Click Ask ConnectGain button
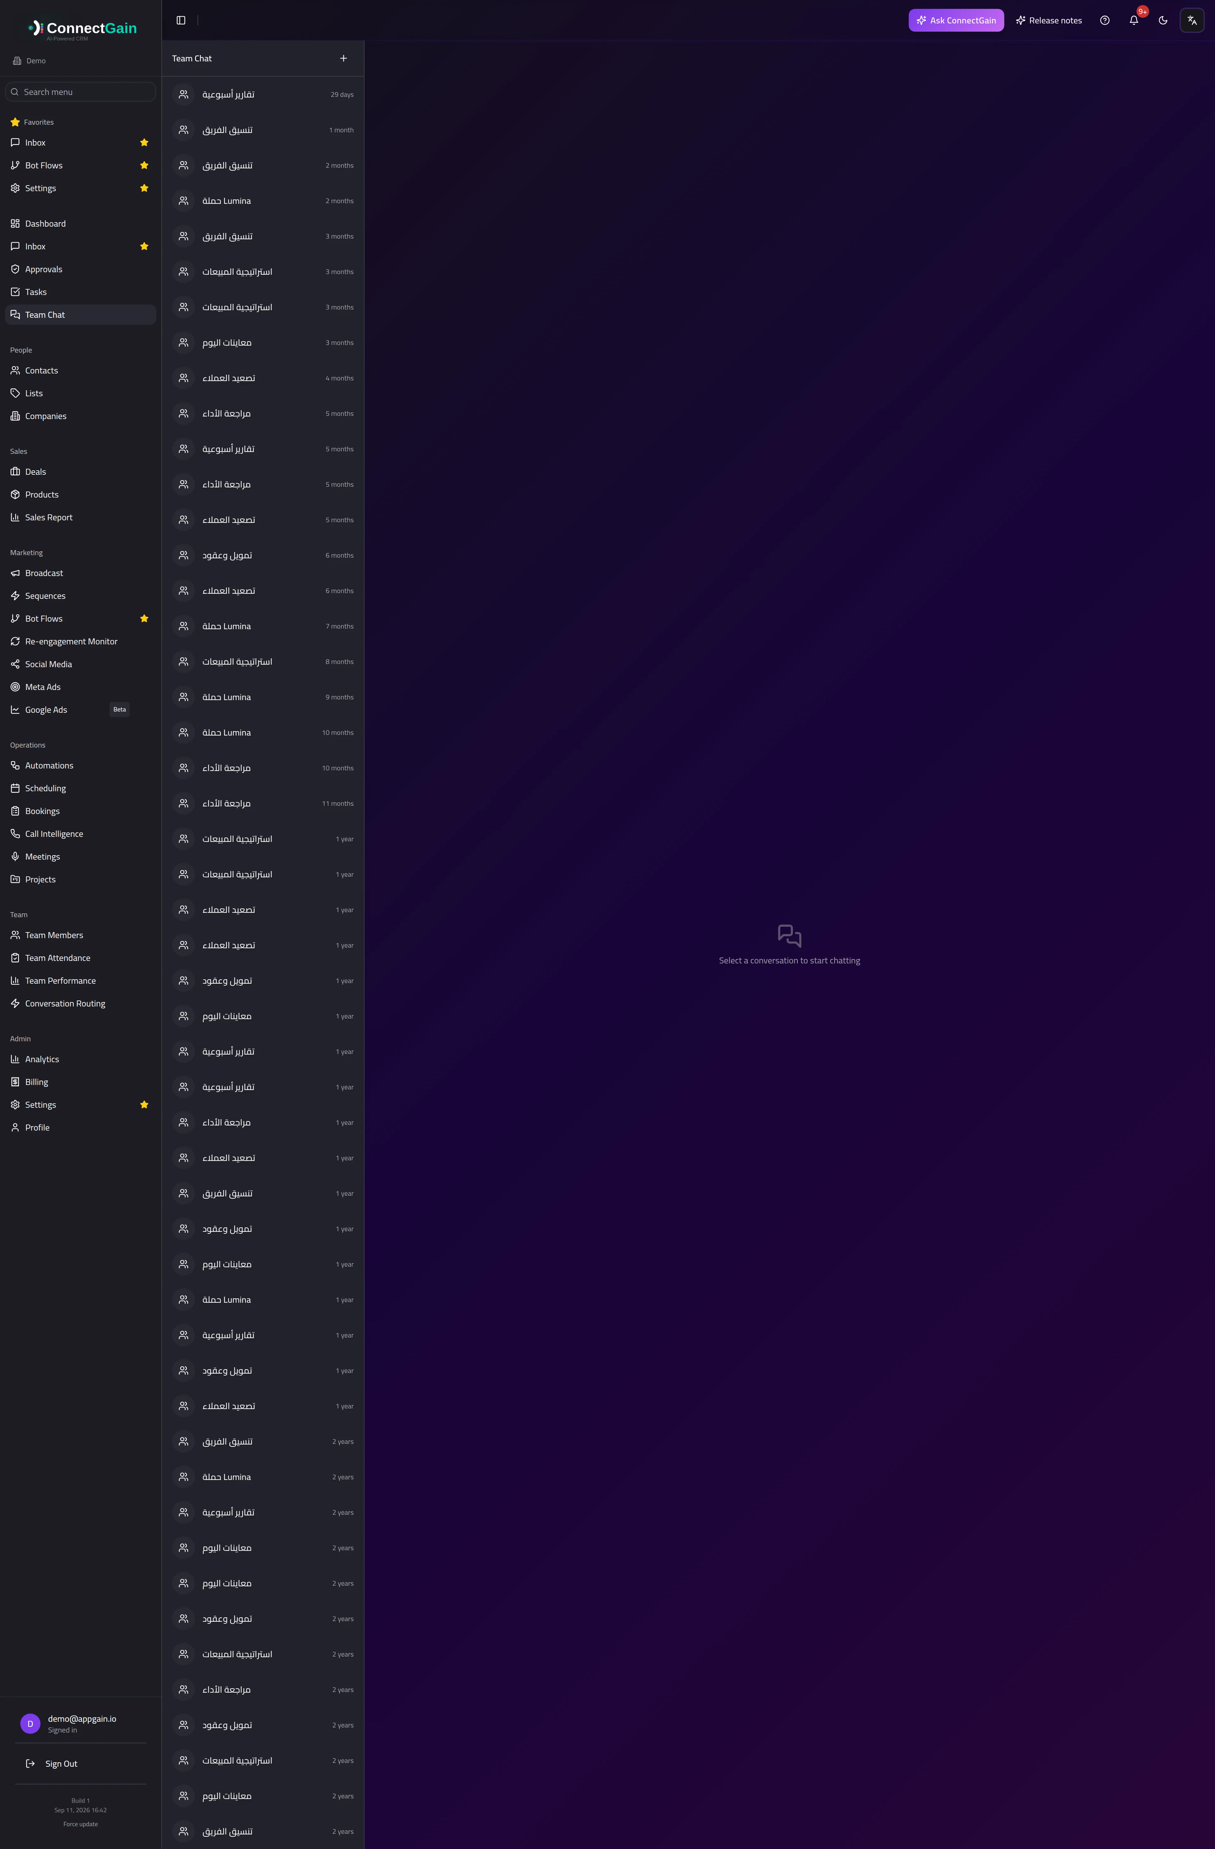Viewport: 1215px width, 1849px height. pos(956,20)
